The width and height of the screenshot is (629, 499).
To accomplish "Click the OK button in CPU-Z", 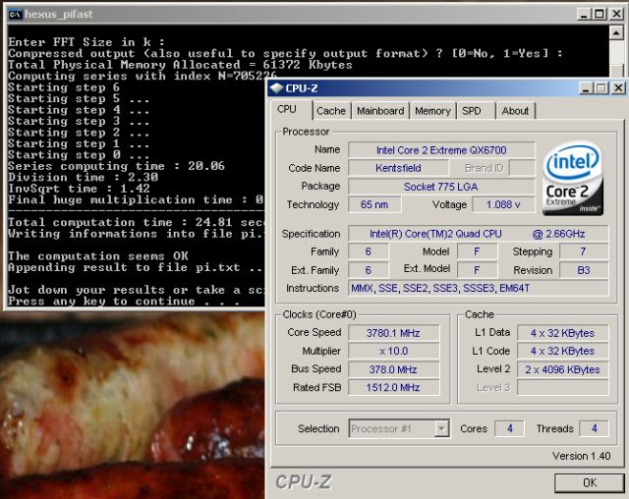I will pos(590,482).
